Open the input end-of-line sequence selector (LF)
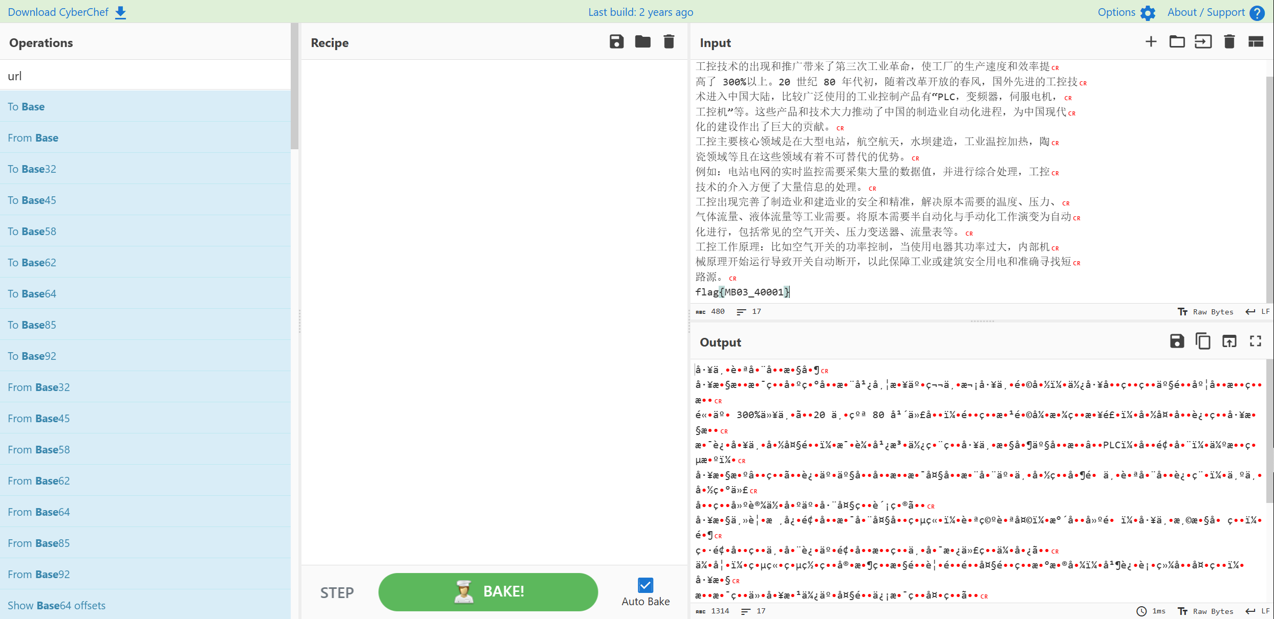Image resolution: width=1274 pixels, height=619 pixels. click(1258, 312)
